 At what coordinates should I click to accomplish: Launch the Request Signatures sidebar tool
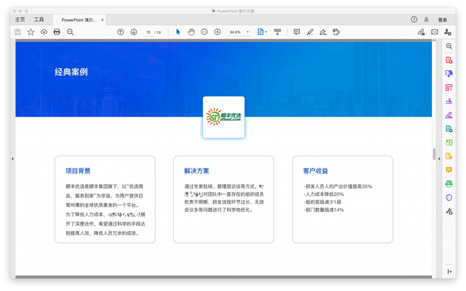coord(449,101)
